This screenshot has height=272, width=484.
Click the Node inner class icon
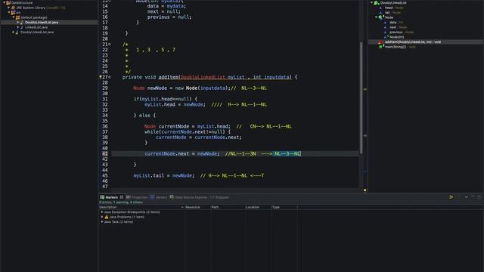[380, 17]
